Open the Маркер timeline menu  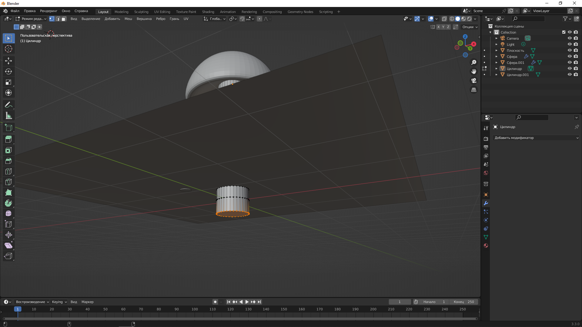pos(88,302)
